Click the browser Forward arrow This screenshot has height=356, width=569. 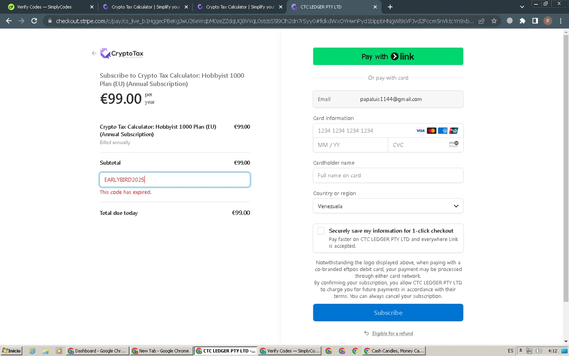pyautogui.click(x=21, y=21)
